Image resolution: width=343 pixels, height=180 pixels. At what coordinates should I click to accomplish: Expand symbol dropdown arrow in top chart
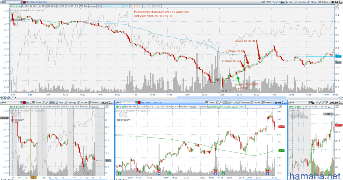point(21,2)
